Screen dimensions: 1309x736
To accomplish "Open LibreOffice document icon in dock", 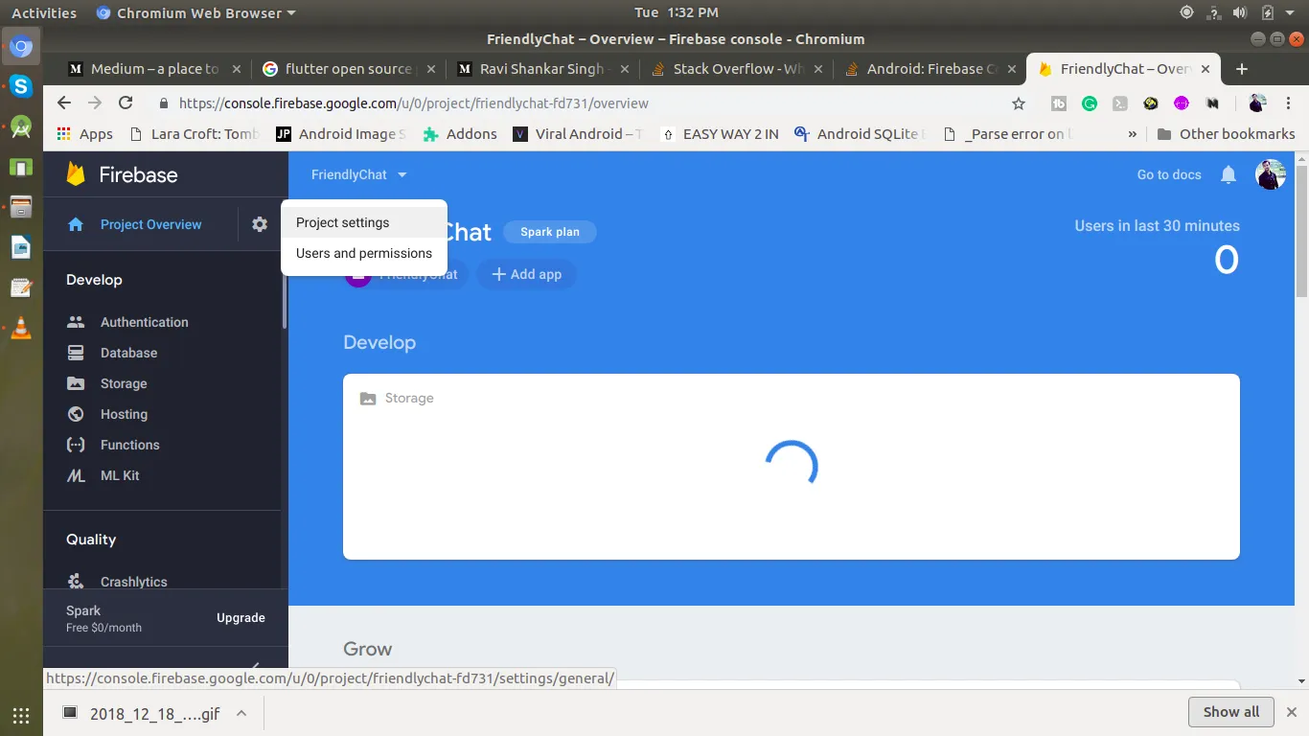I will pyautogui.click(x=21, y=247).
